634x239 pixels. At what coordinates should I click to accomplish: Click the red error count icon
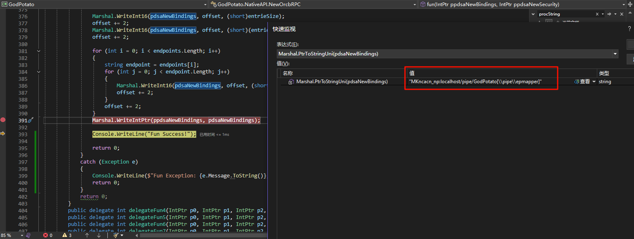click(x=45, y=235)
